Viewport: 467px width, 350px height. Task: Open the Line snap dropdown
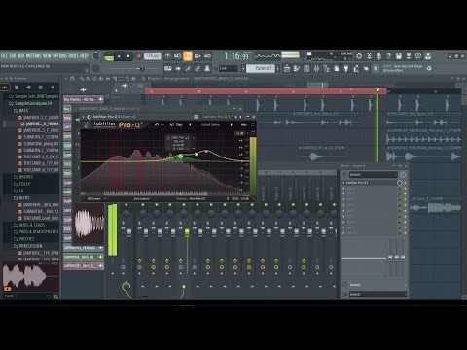click(x=229, y=68)
